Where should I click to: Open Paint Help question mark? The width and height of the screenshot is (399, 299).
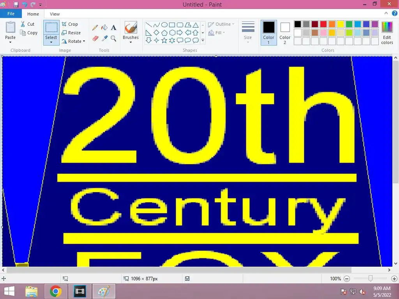click(x=394, y=14)
